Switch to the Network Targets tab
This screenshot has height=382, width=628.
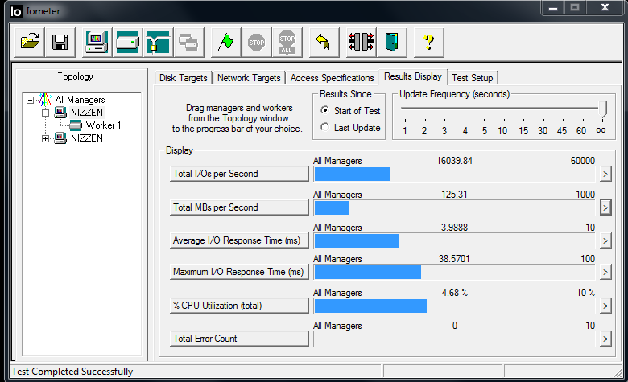pos(249,78)
